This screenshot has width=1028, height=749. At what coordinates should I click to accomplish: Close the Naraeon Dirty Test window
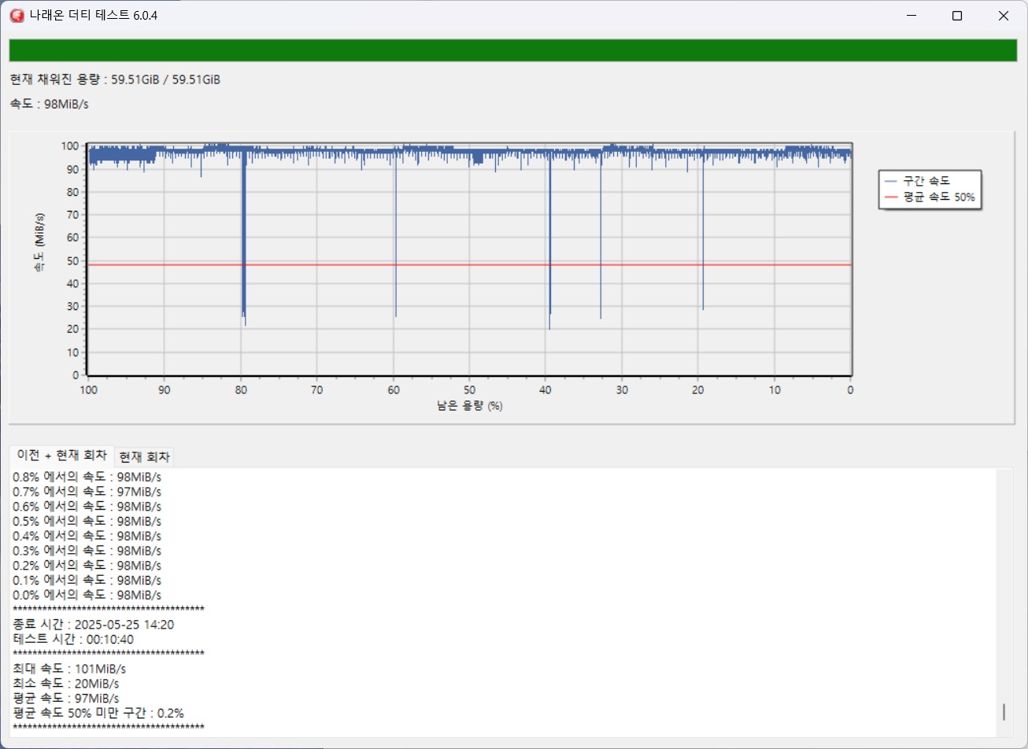[1004, 16]
